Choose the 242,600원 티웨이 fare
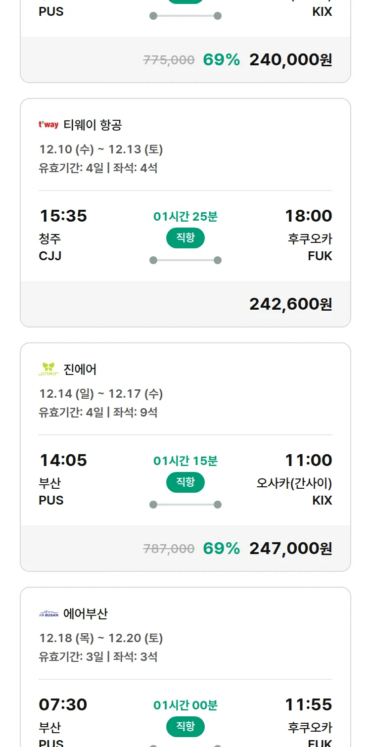The image size is (371, 747). tap(290, 304)
